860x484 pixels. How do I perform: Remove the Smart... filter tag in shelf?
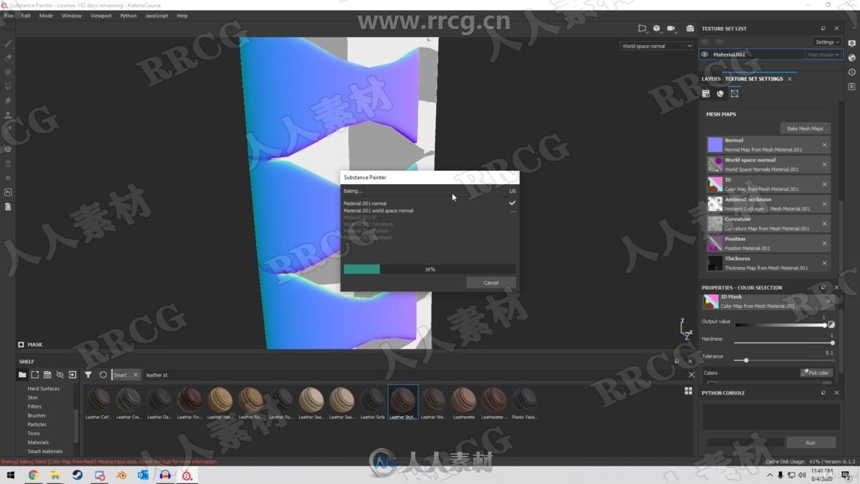tap(135, 374)
